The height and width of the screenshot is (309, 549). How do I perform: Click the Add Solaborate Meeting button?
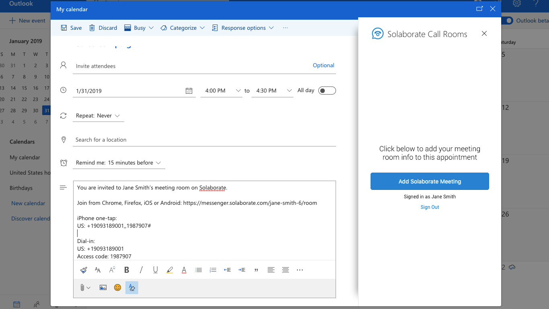coord(430,181)
